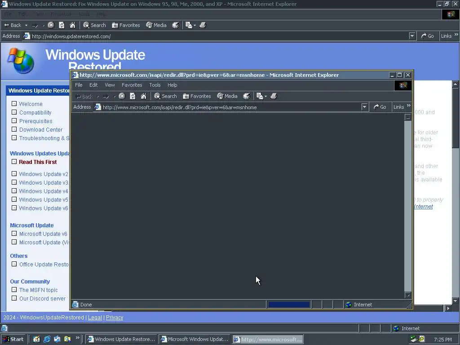Open Search in the front IE toolbar

(165, 96)
